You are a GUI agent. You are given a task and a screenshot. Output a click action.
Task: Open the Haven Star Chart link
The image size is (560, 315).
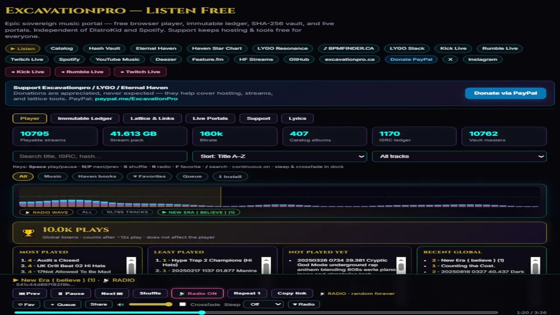pyautogui.click(x=217, y=49)
